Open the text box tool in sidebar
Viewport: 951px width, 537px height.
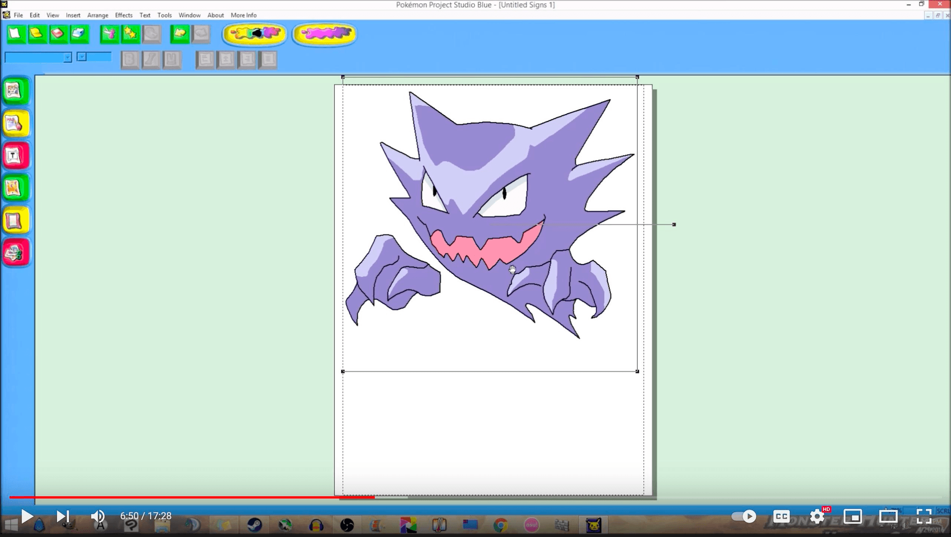pyautogui.click(x=15, y=156)
